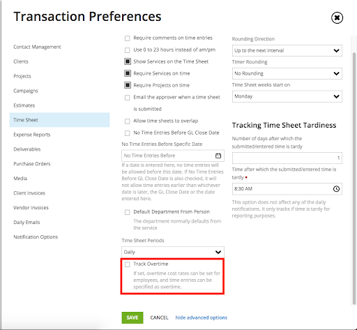Check Require comments on time entries
The height and width of the screenshot is (330, 357).
pyautogui.click(x=128, y=38)
